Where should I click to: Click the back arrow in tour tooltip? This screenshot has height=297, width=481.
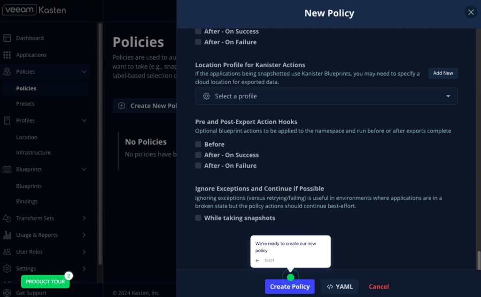pyautogui.click(x=257, y=260)
